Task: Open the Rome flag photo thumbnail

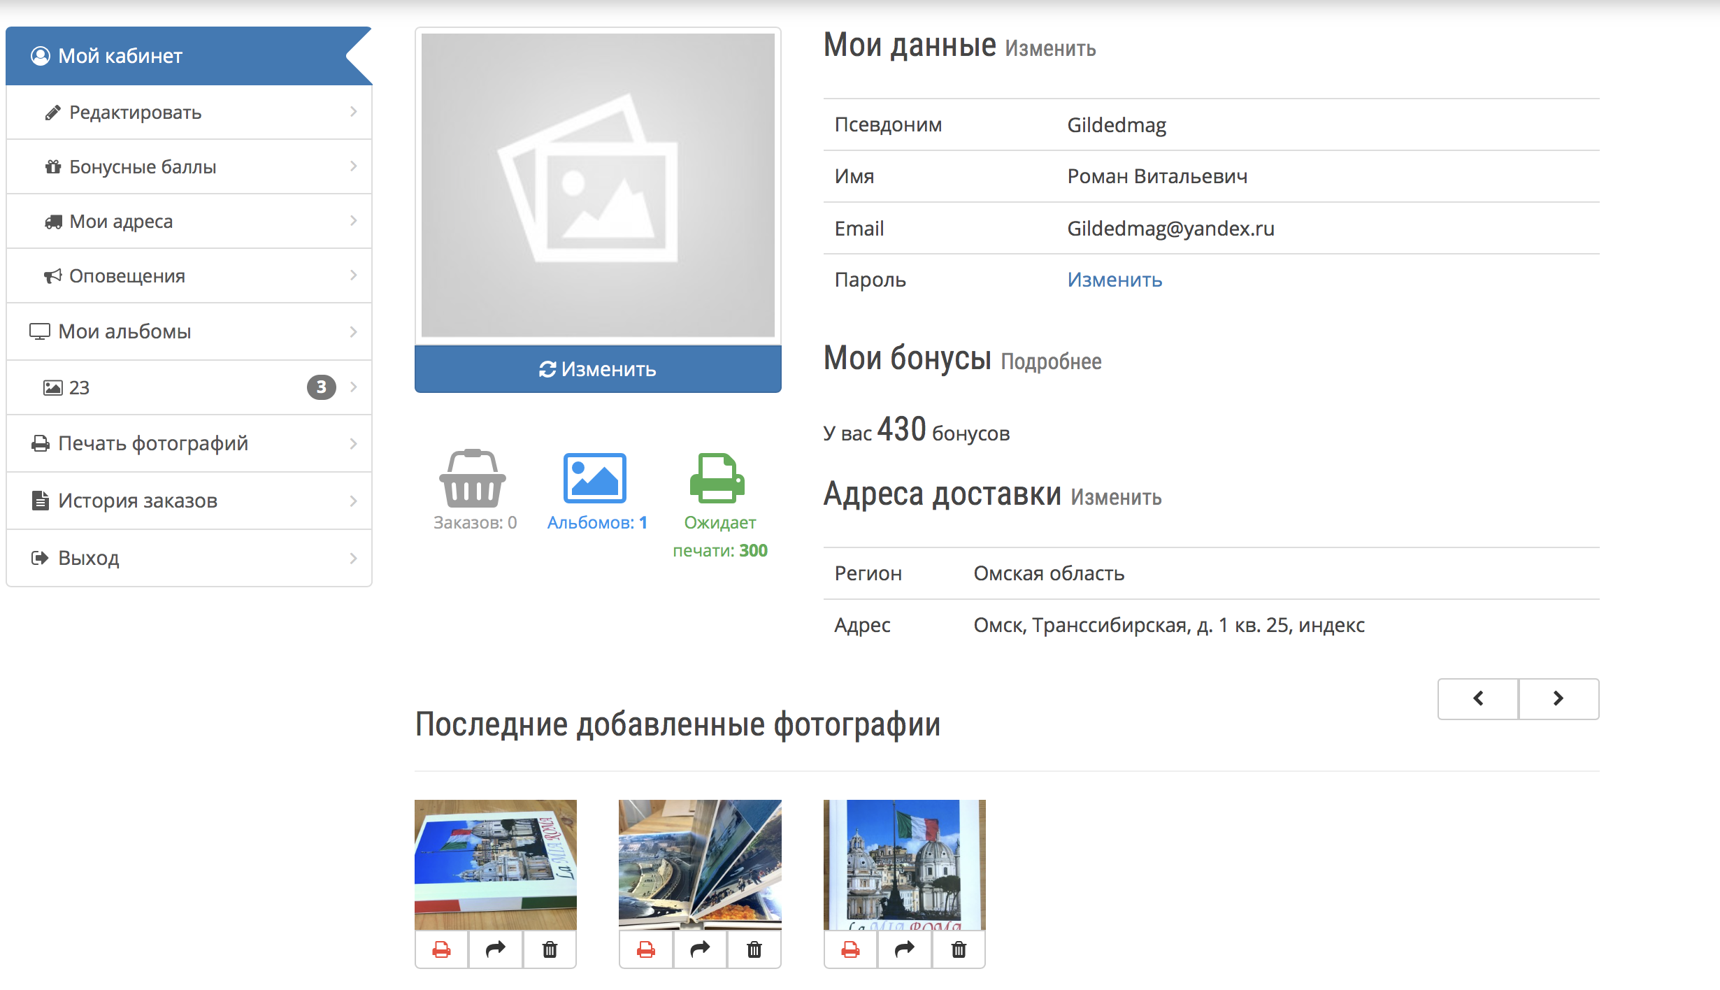Action: 904,865
